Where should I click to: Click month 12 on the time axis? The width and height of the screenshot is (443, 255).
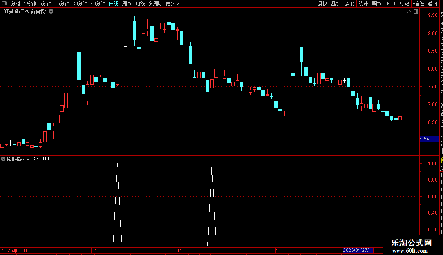point(180,250)
